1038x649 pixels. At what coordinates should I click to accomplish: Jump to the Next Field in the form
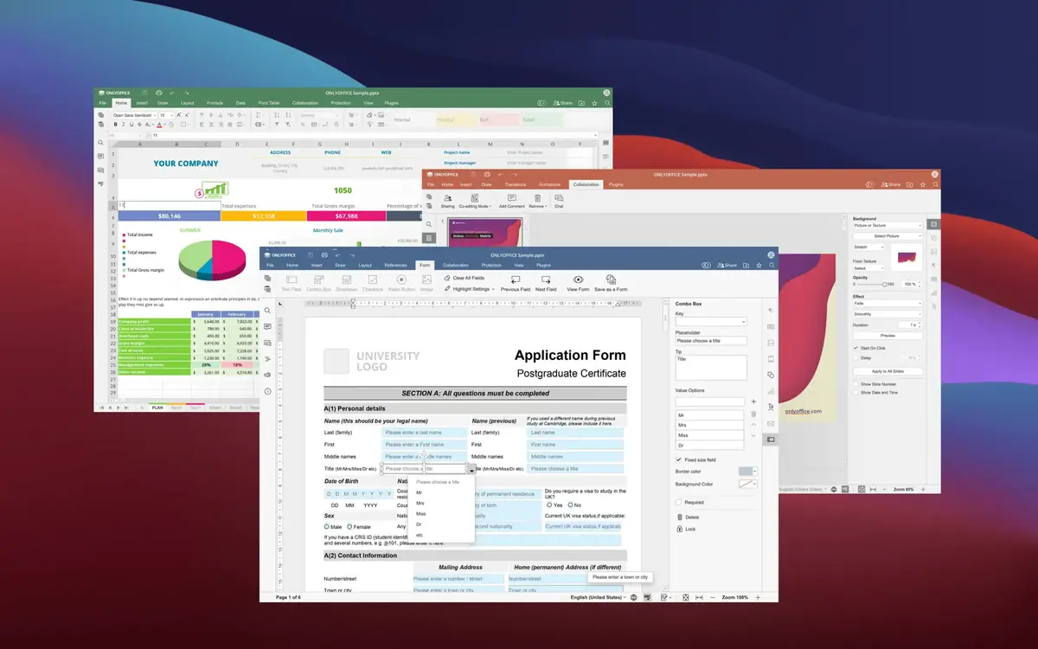point(546,284)
